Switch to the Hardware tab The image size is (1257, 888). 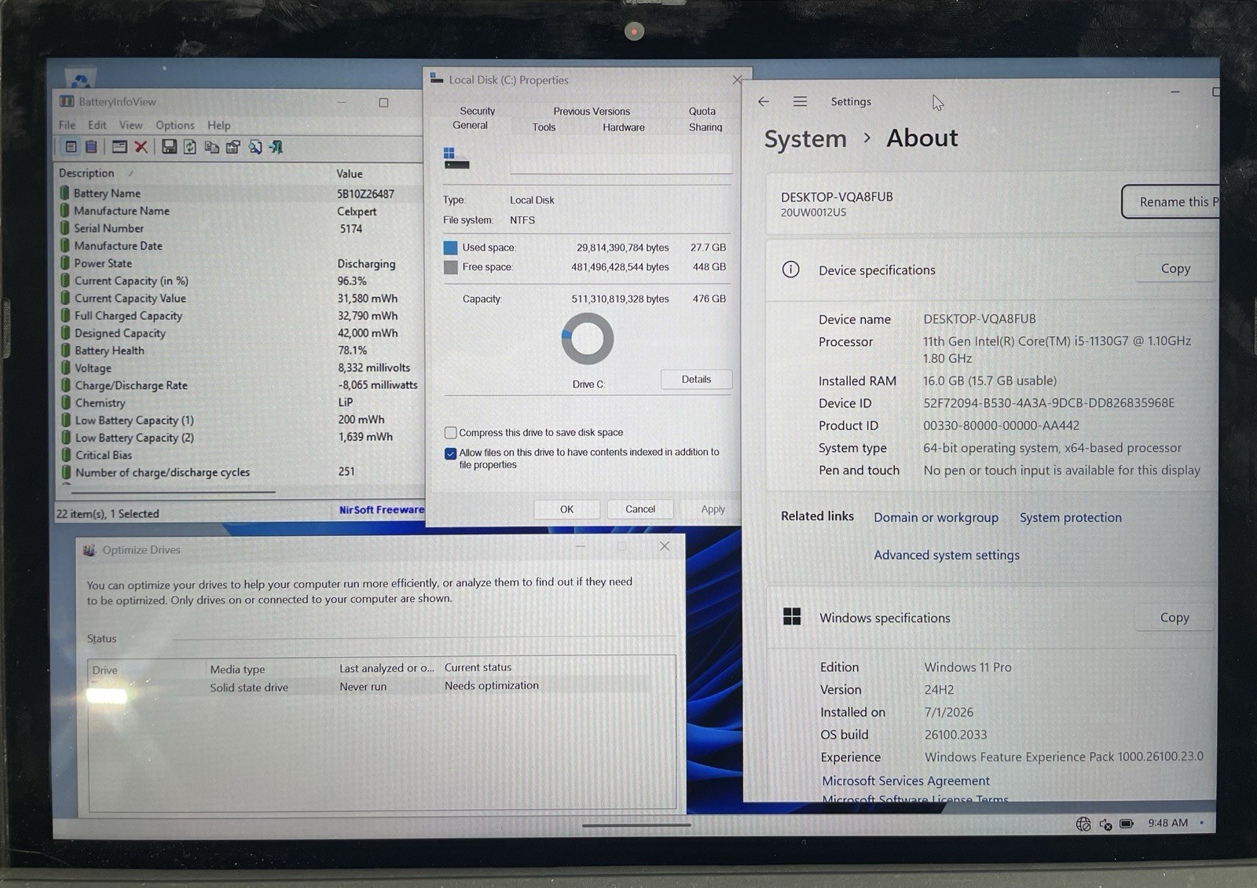click(624, 127)
